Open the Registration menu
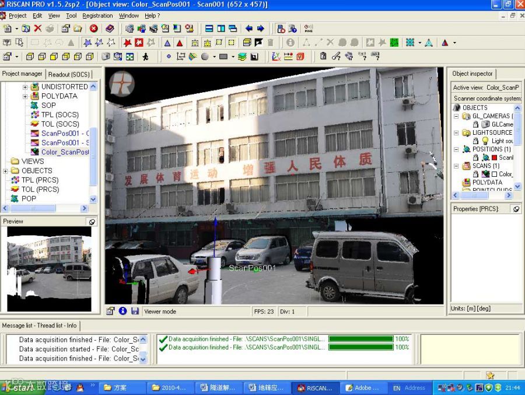Image resolution: width=525 pixels, height=395 pixels. click(97, 16)
